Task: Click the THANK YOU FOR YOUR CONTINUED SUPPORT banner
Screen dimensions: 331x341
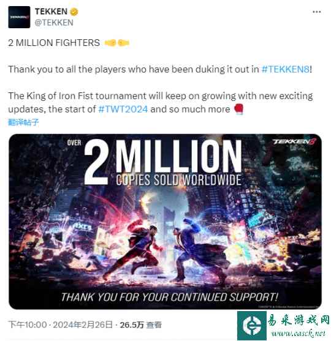Action: 170,298
